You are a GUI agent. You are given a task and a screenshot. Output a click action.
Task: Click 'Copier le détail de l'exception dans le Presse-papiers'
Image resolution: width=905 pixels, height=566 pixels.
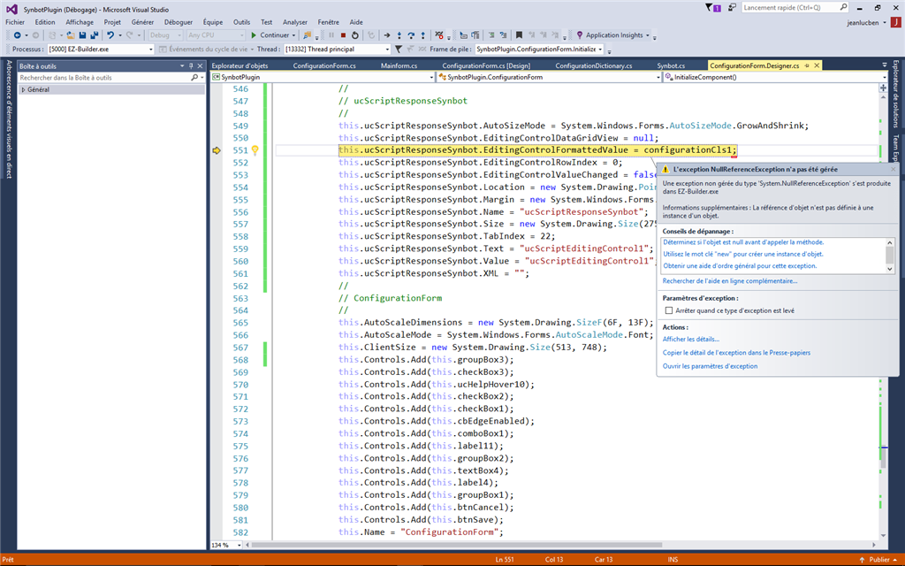coord(735,352)
